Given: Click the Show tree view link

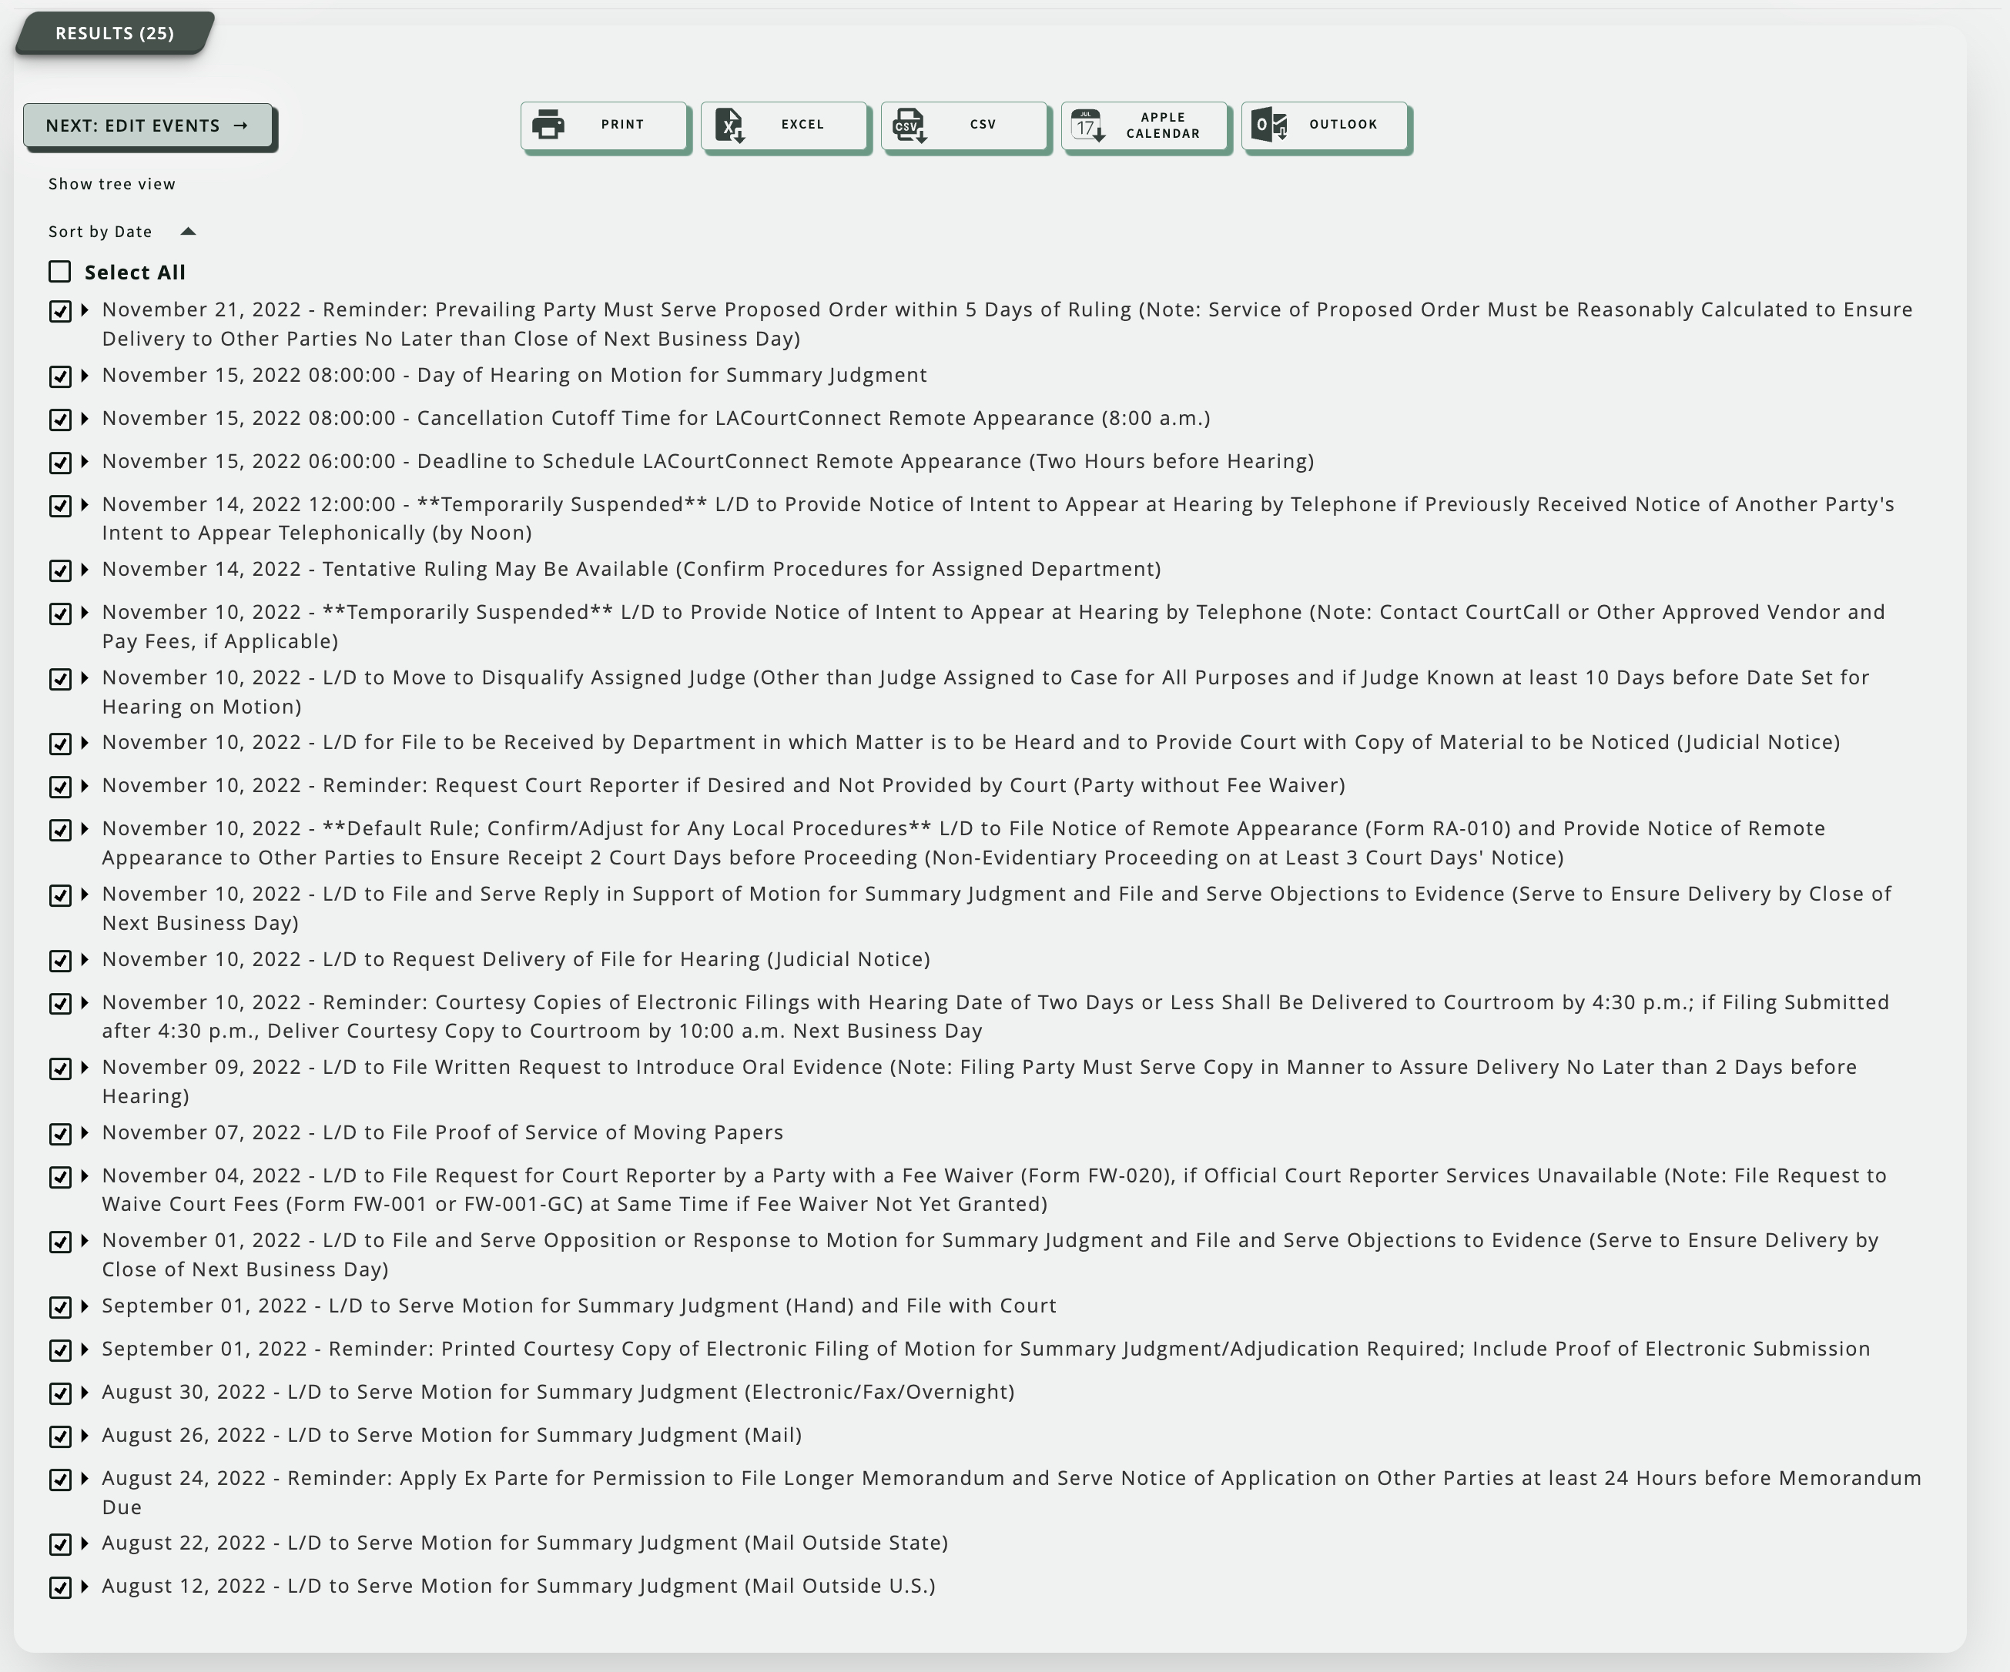Looking at the screenshot, I should click(112, 184).
